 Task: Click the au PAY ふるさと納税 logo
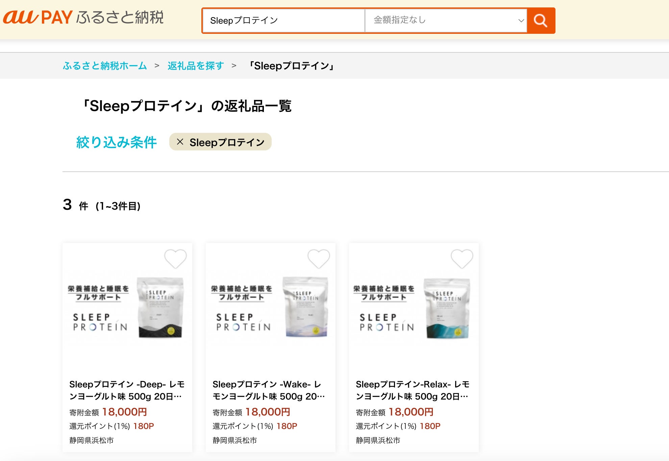(83, 18)
